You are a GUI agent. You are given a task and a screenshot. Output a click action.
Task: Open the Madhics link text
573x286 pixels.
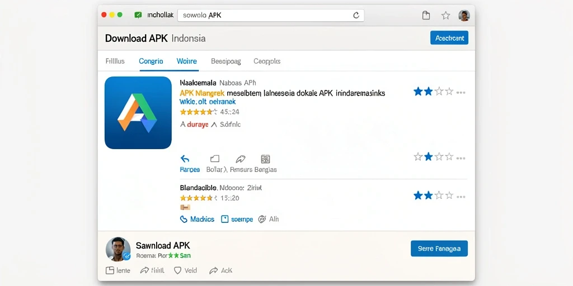[x=202, y=219]
